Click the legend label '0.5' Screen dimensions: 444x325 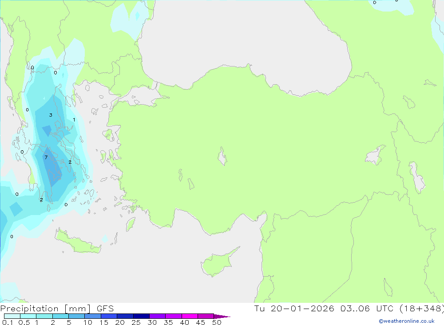point(24,322)
